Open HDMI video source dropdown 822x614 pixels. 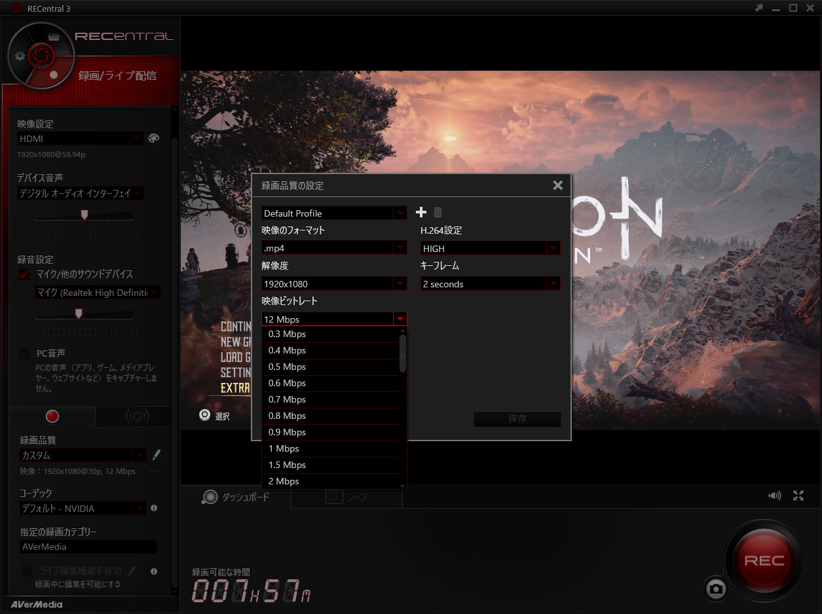point(81,138)
